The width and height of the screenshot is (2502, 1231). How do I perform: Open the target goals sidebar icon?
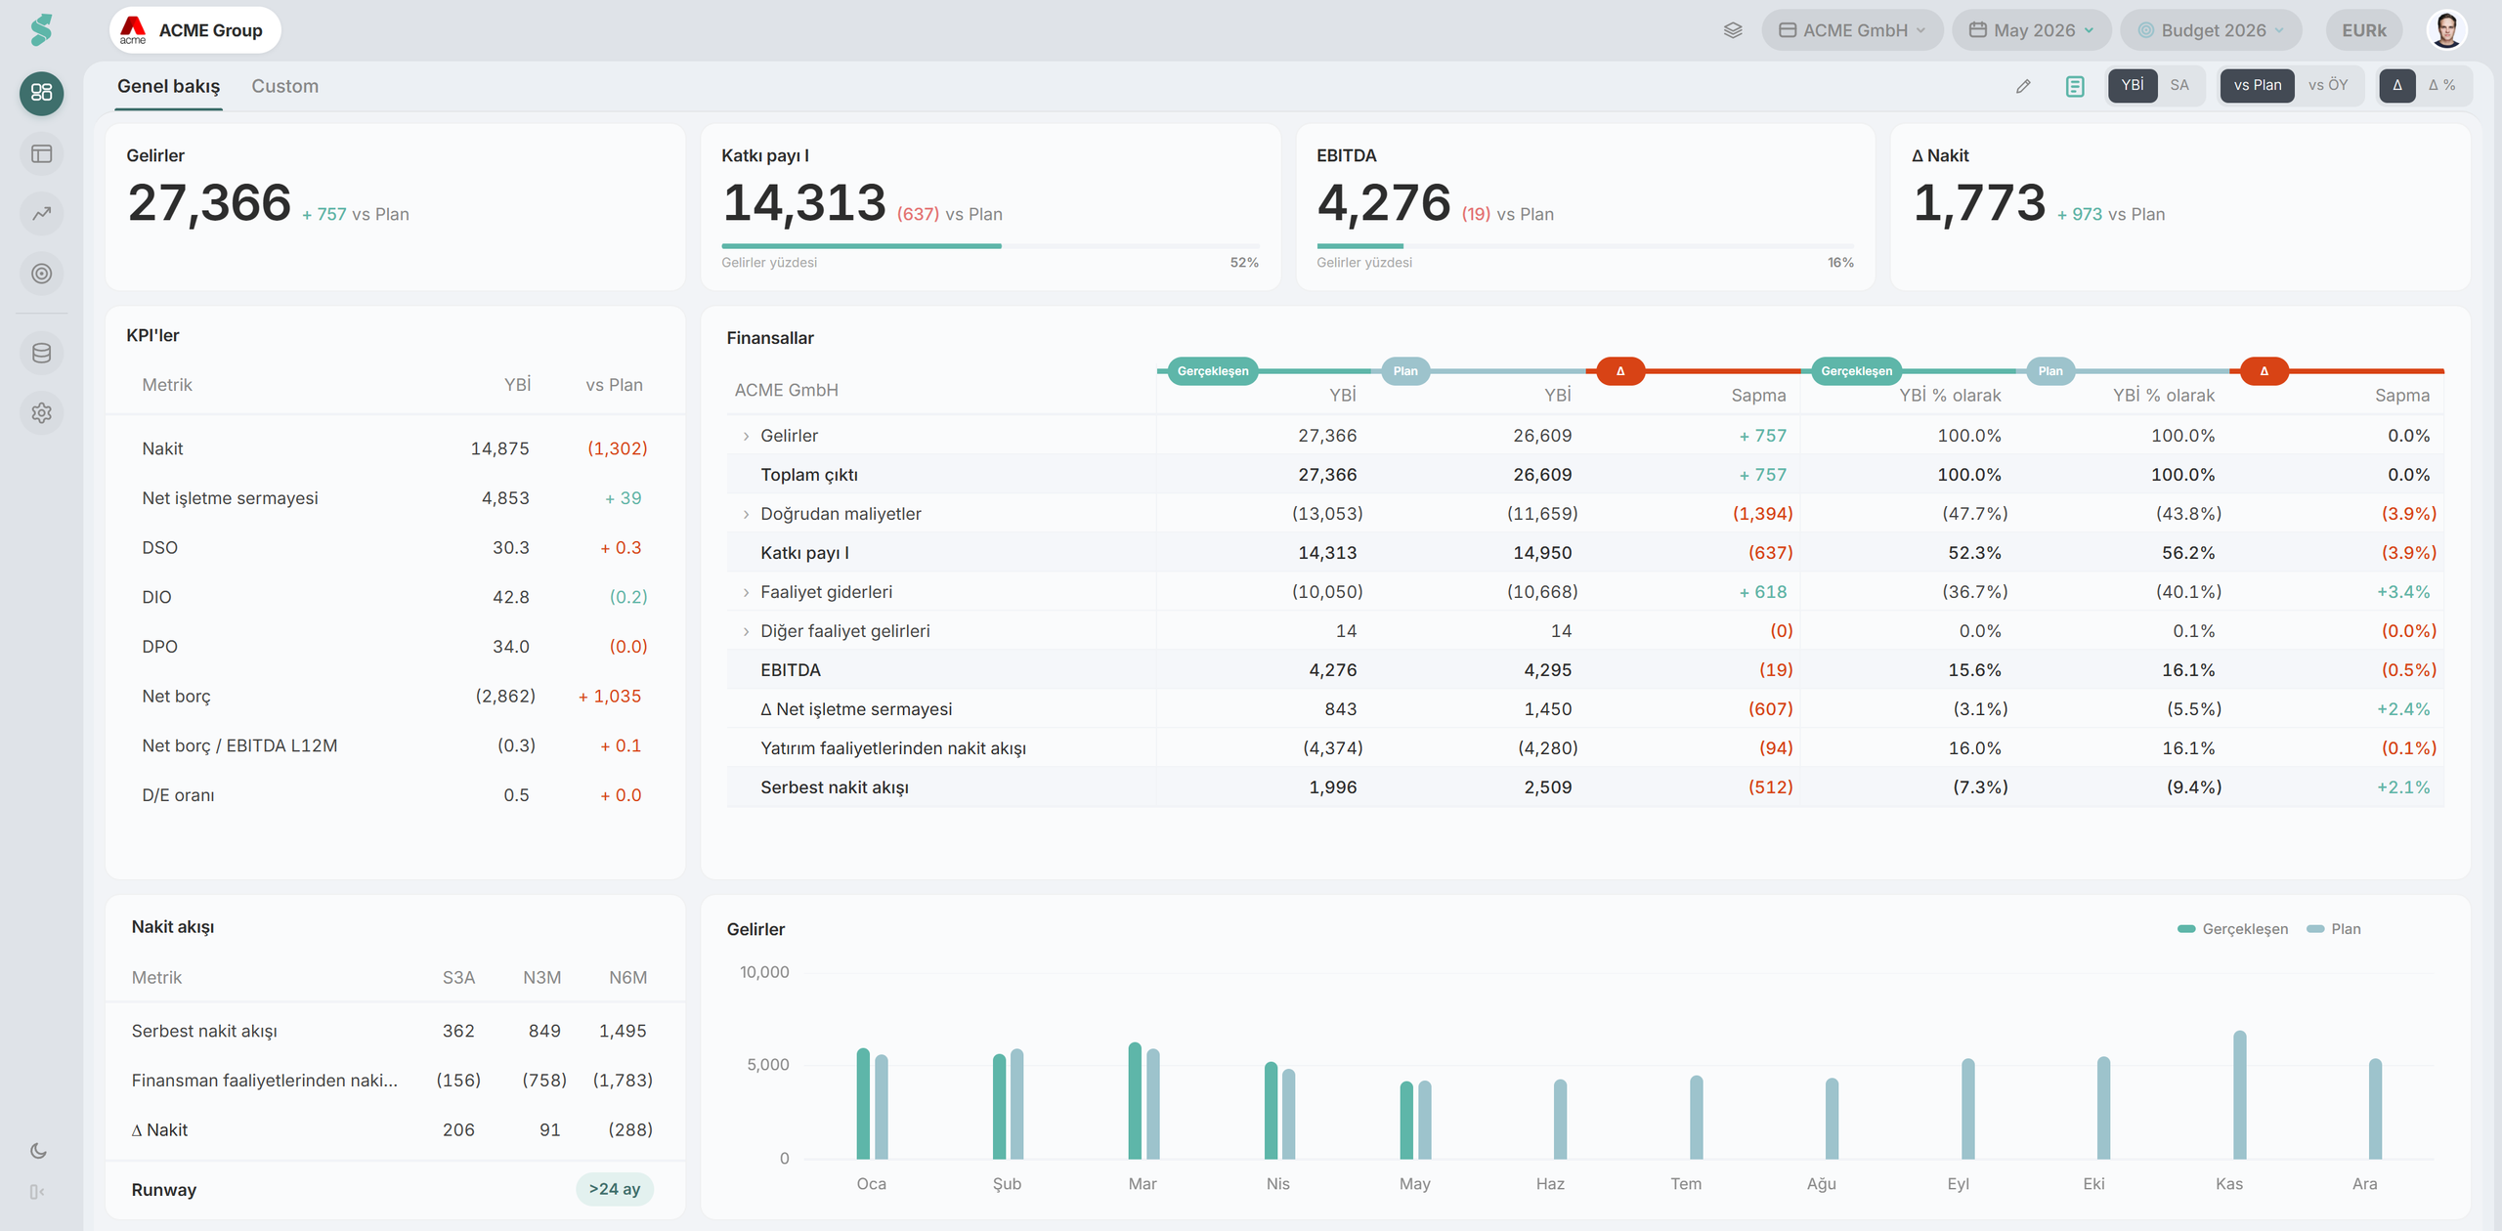coord(41,274)
